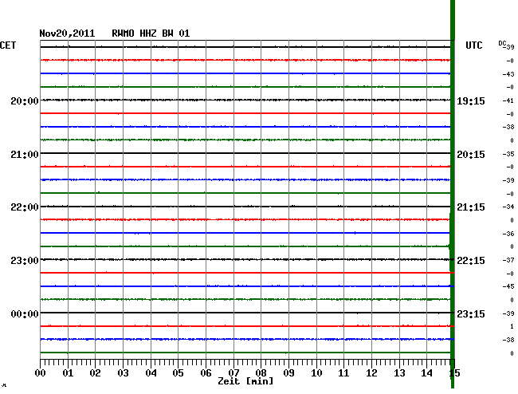Click the "05" minute tick label
This screenshot has width=518, height=394.
[178, 373]
